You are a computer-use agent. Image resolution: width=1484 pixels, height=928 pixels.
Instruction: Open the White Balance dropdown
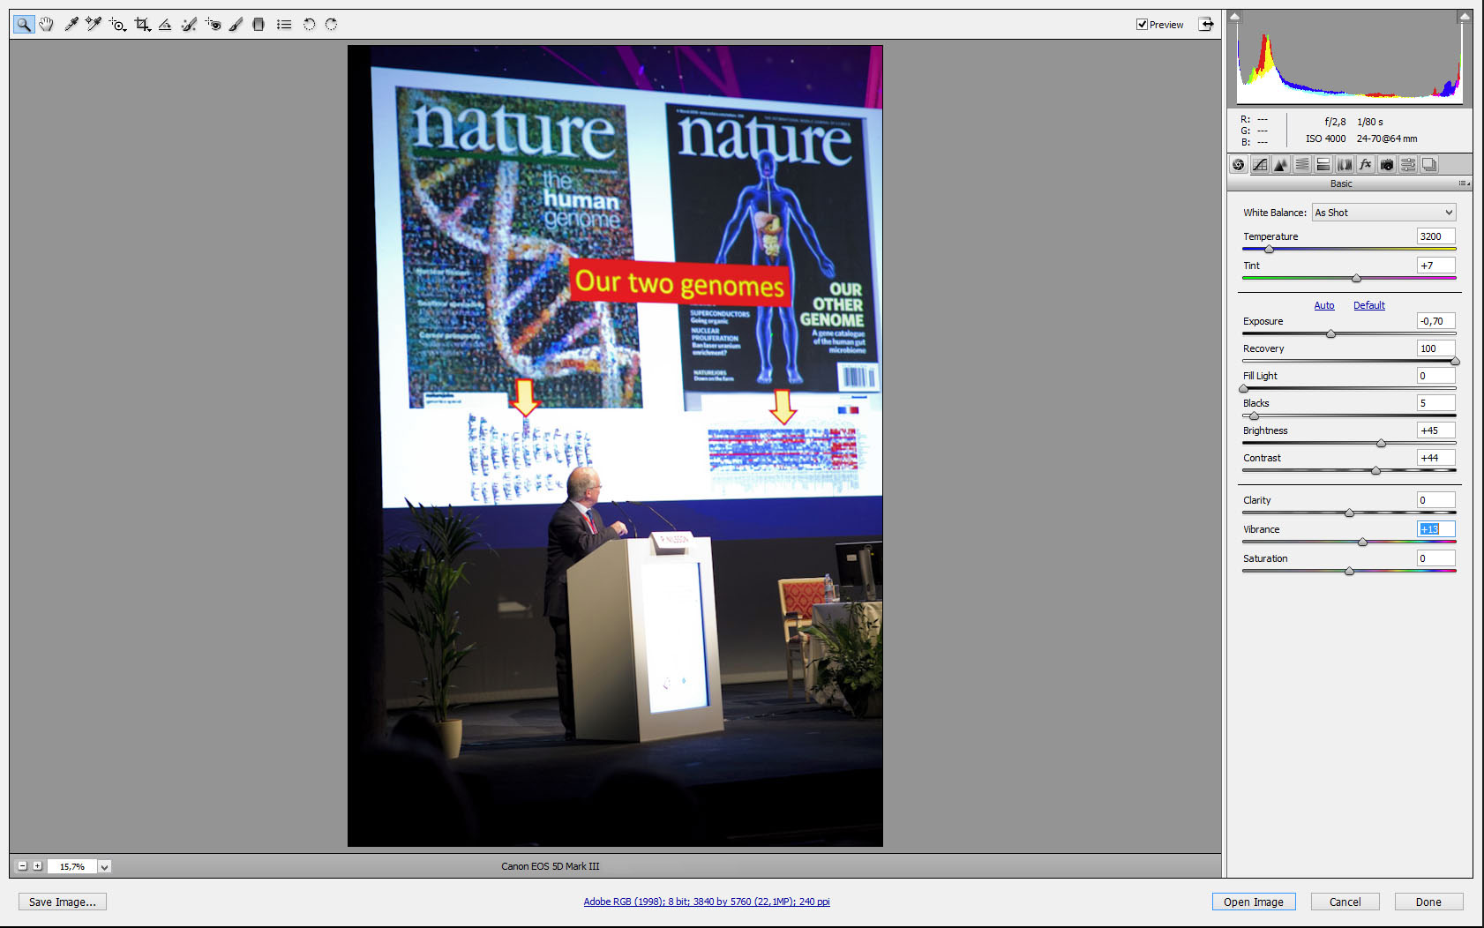(1383, 213)
